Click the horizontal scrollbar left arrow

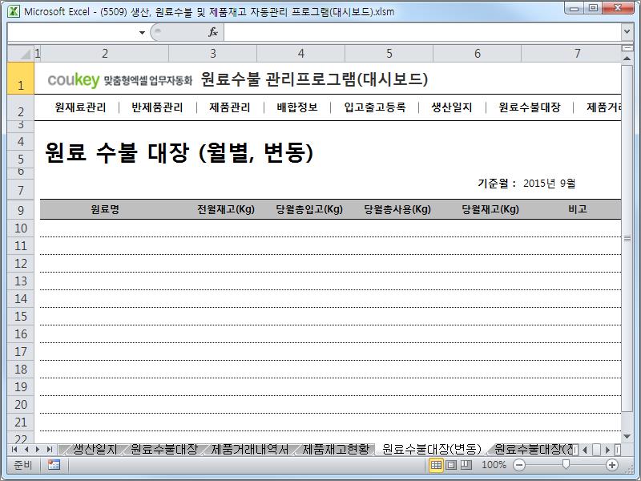click(585, 450)
